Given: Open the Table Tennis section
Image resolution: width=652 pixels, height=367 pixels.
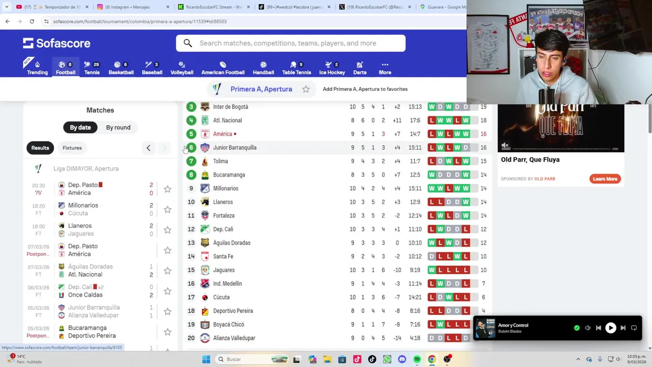Looking at the screenshot, I should coord(296,68).
